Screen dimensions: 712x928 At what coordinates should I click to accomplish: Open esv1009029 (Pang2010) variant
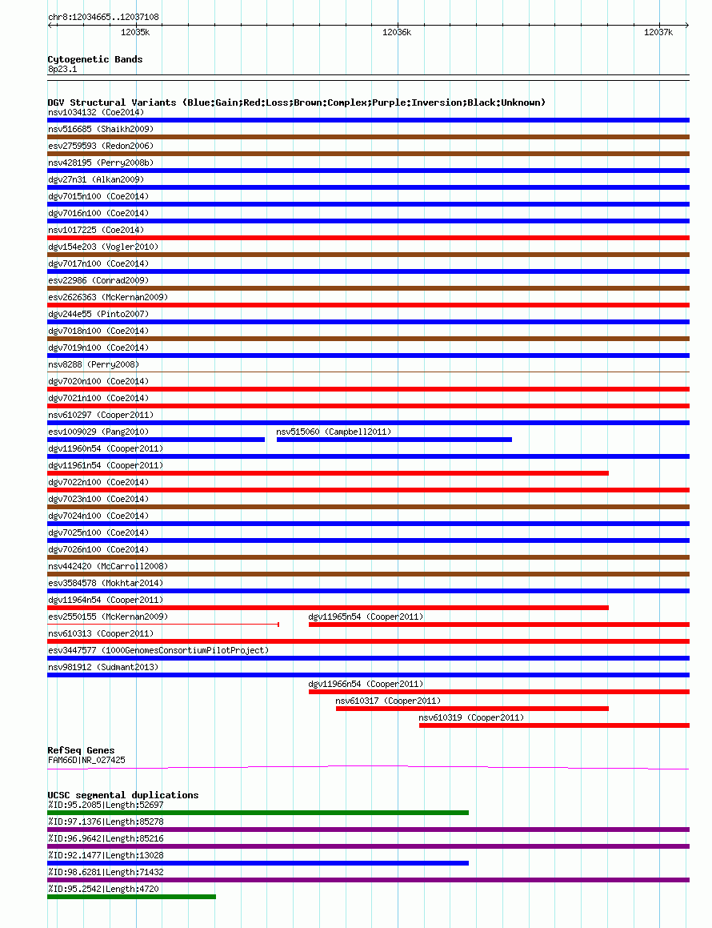click(98, 432)
